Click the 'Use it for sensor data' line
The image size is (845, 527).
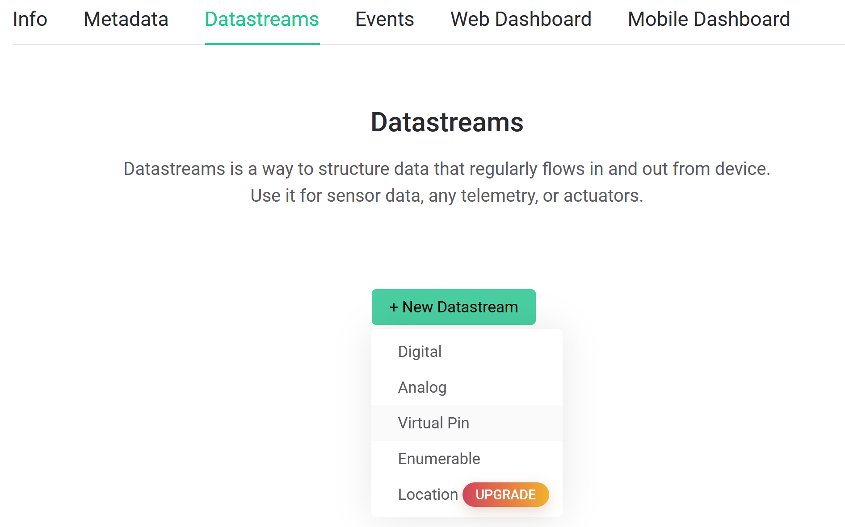pyautogui.click(x=447, y=196)
